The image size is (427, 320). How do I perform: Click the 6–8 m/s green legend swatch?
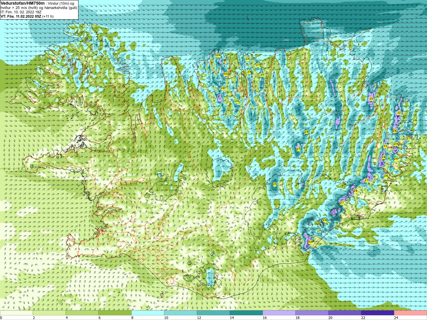(115, 313)
